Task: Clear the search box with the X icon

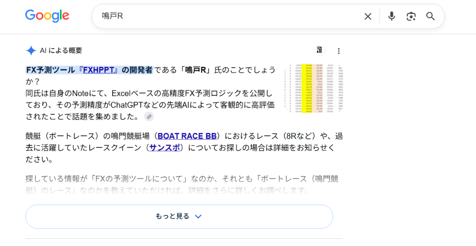Action: pos(368,17)
